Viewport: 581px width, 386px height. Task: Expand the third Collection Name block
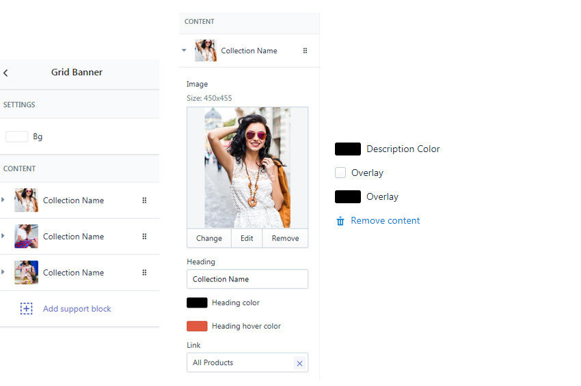click(x=3, y=271)
